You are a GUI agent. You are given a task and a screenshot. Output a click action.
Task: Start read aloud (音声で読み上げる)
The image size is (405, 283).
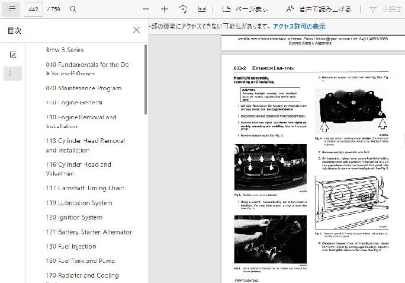point(319,9)
